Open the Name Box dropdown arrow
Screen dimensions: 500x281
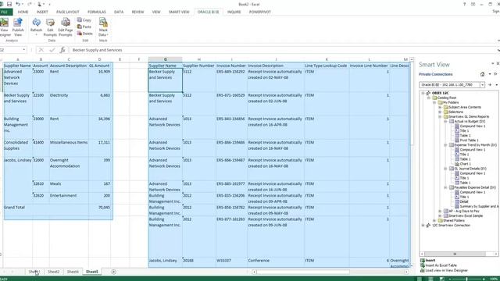[x=24, y=50]
